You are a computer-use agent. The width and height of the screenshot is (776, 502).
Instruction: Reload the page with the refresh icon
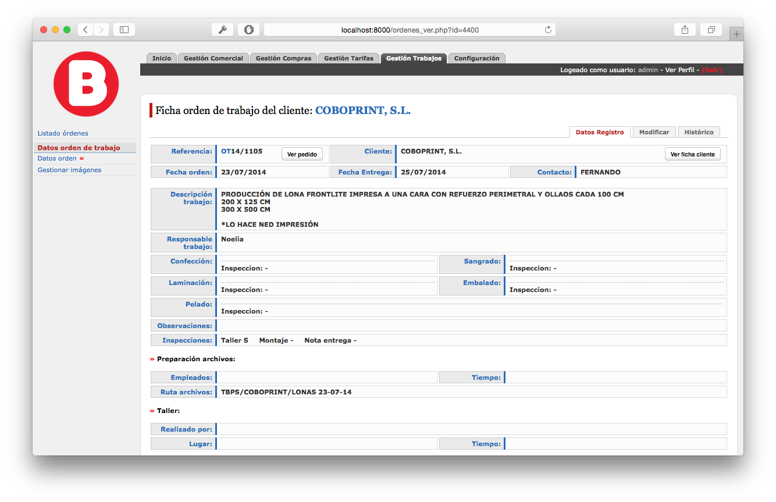click(x=548, y=30)
